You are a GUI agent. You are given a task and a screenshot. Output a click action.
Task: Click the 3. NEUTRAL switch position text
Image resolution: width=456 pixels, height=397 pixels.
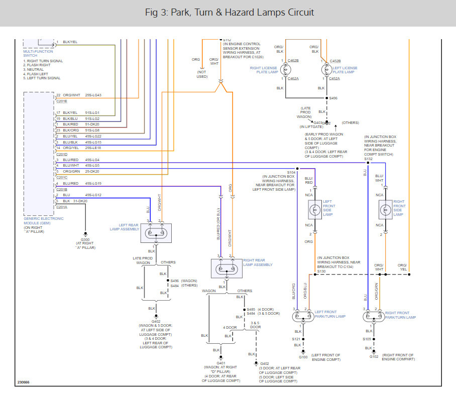(34, 70)
